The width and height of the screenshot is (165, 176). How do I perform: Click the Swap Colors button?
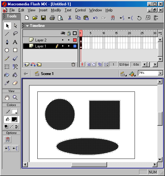(16, 127)
